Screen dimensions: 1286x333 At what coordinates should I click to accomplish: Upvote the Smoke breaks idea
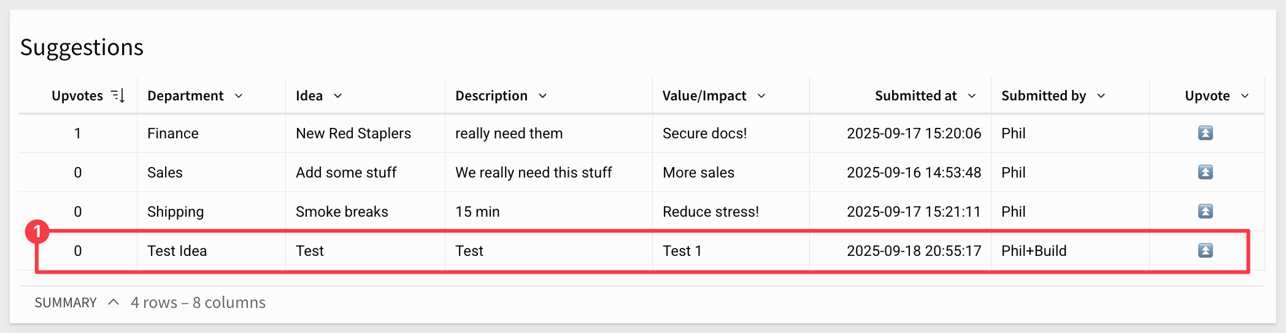1205,211
